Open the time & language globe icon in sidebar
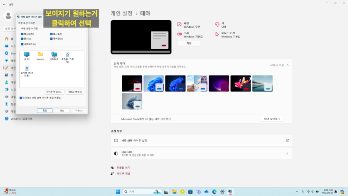Image resolution: width=348 pixels, height=196 pixels. pyautogui.click(x=7, y=90)
